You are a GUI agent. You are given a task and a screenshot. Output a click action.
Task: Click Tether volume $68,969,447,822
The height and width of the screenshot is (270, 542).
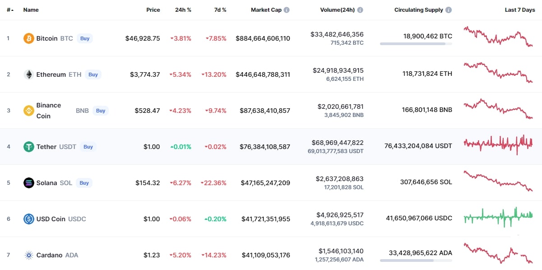coord(337,143)
